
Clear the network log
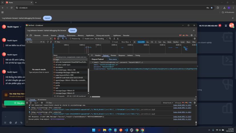58,38
